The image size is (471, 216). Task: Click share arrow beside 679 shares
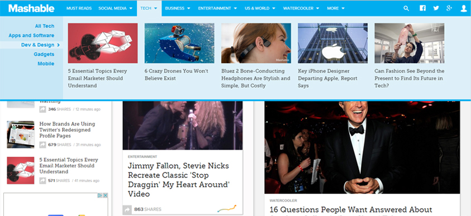point(42,145)
